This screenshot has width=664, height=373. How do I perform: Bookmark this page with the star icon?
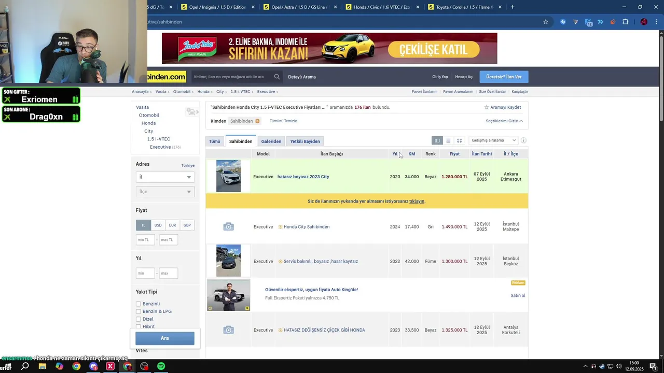point(546,22)
